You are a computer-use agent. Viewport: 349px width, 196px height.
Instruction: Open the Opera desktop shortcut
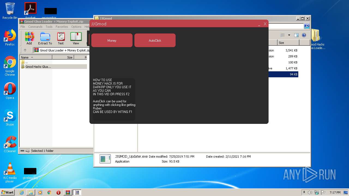(10, 91)
